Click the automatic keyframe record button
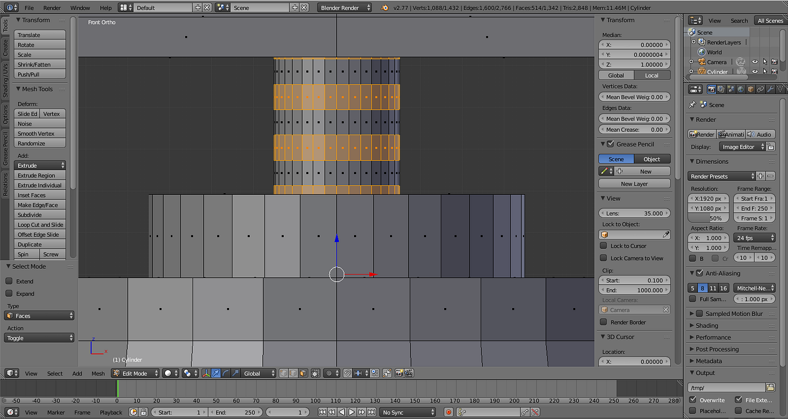This screenshot has width=788, height=419. tap(449, 412)
